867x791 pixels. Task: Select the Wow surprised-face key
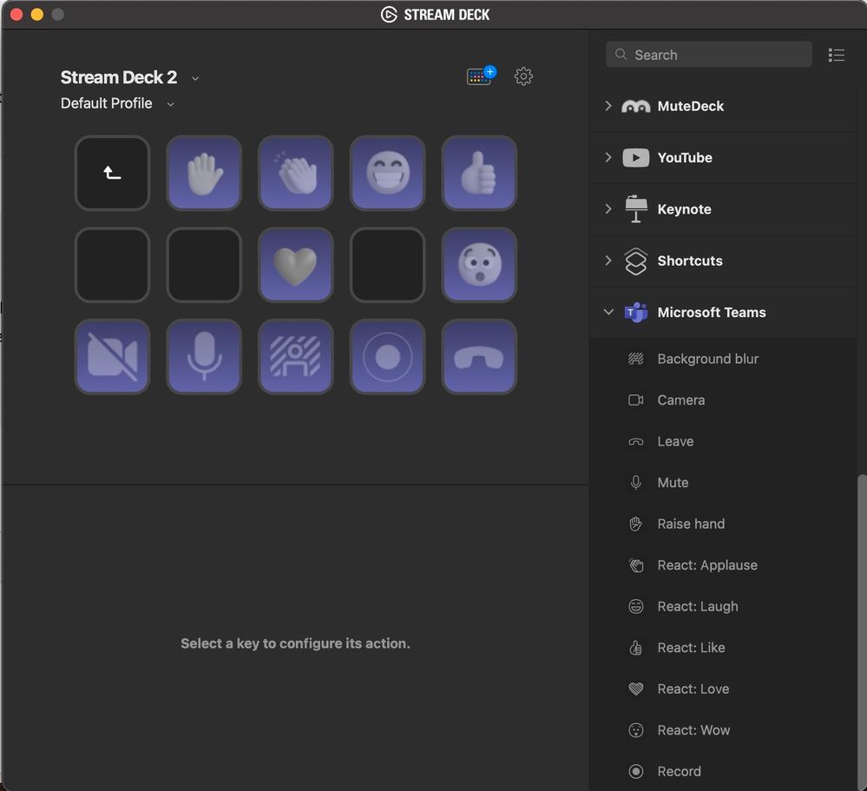(479, 265)
